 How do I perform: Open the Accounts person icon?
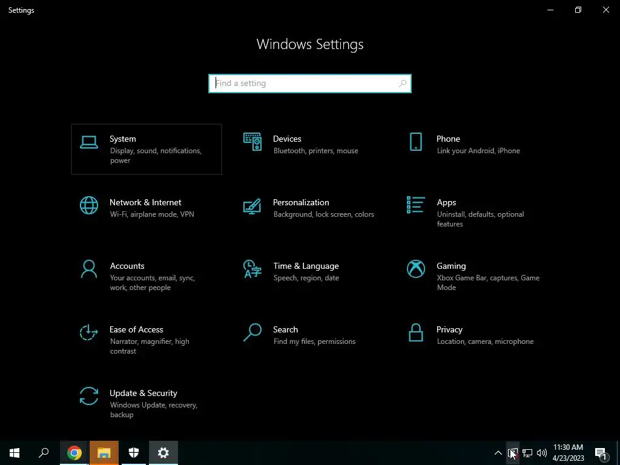pos(88,269)
